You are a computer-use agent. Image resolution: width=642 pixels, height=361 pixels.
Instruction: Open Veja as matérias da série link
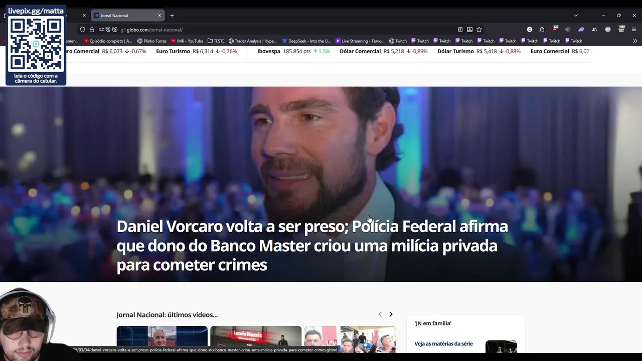443,344
